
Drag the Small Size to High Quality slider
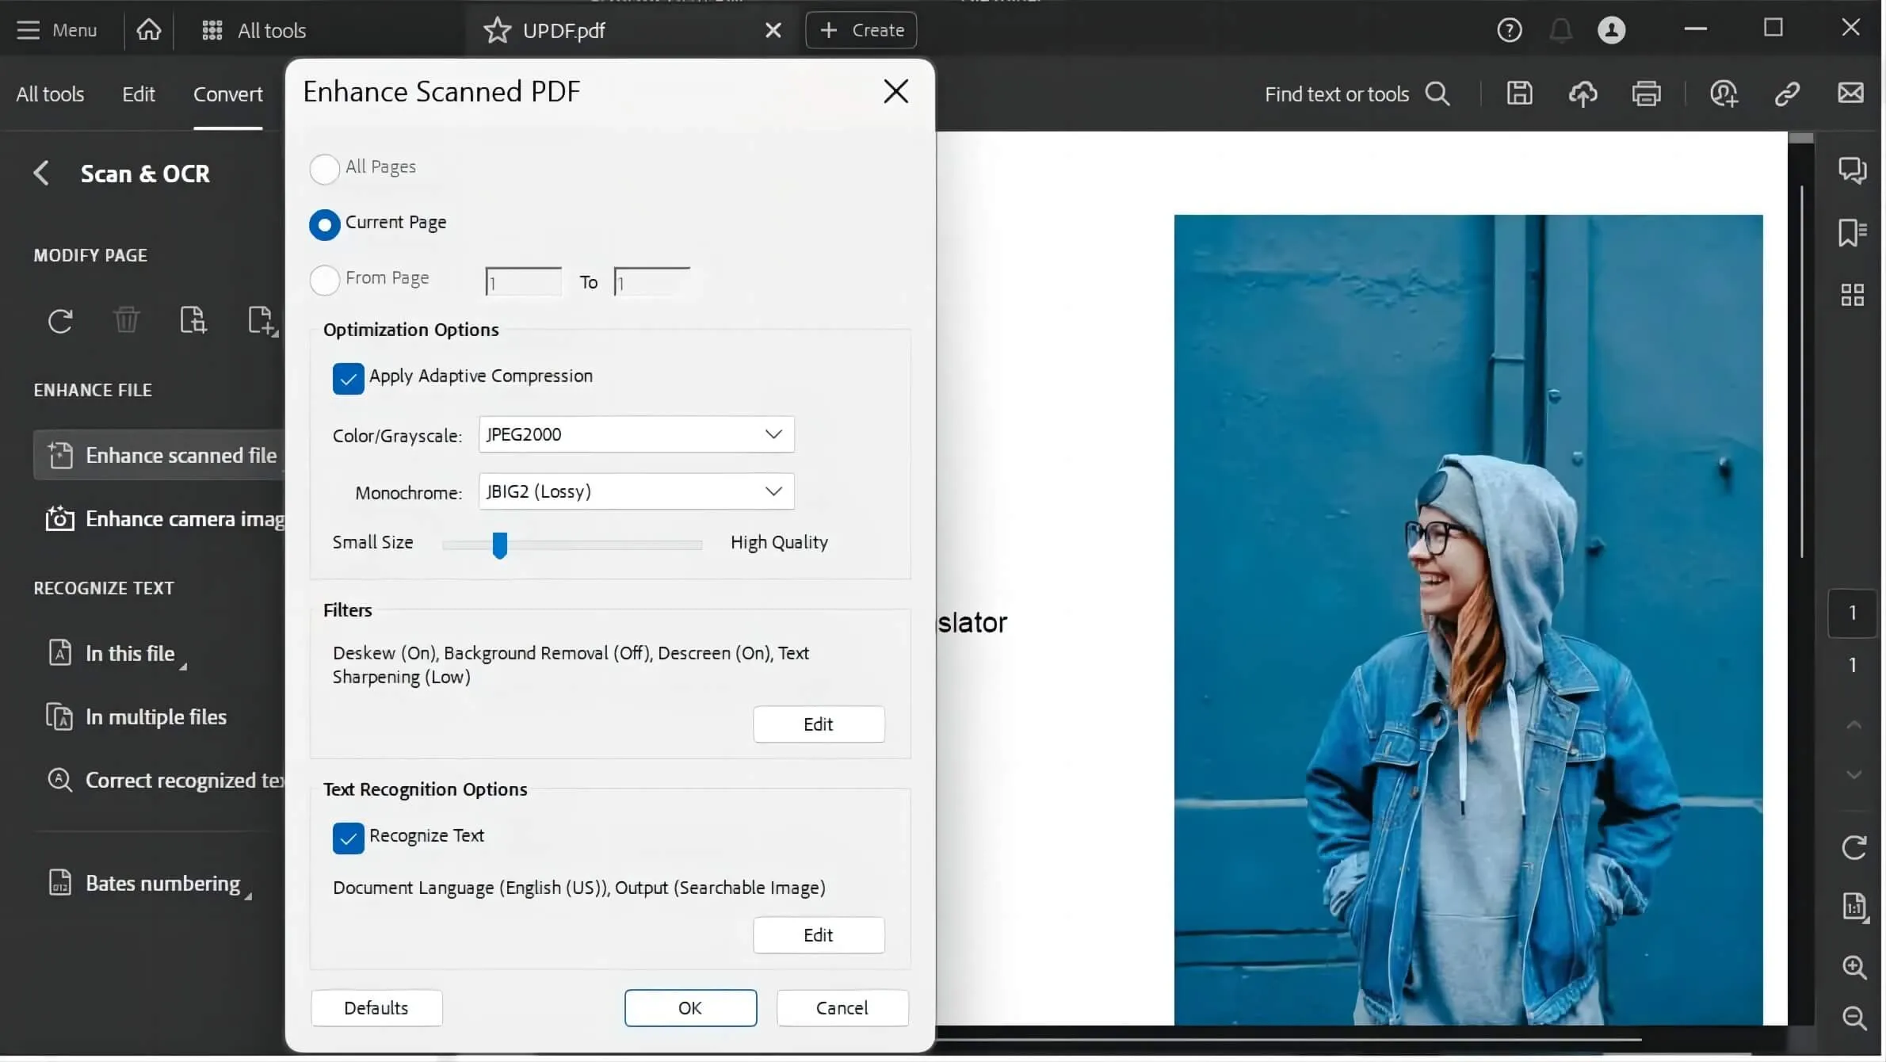[x=500, y=543]
